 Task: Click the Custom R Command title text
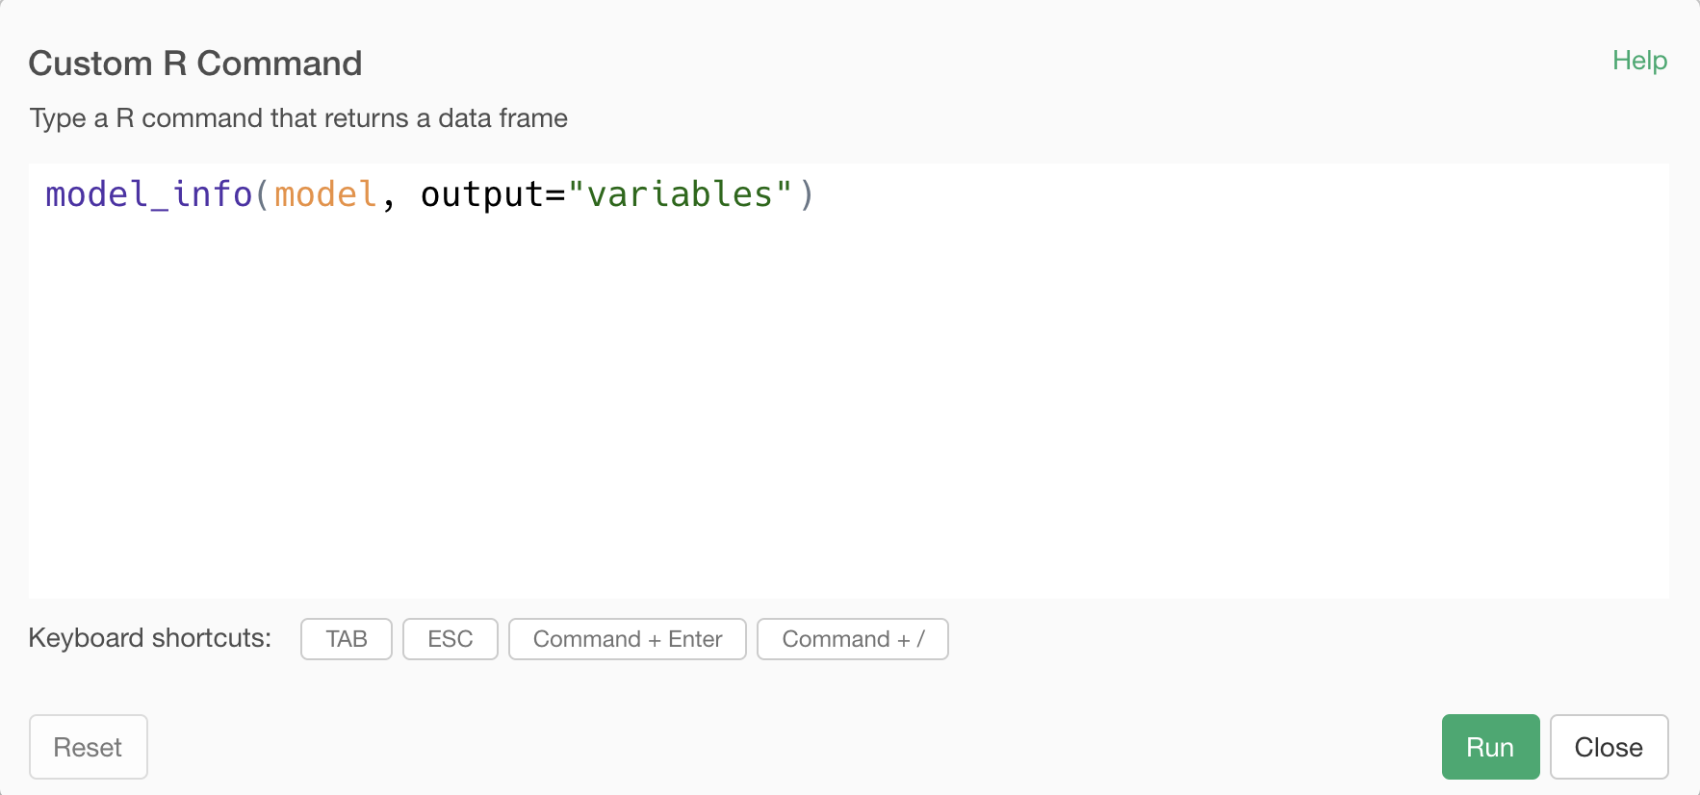tap(195, 64)
